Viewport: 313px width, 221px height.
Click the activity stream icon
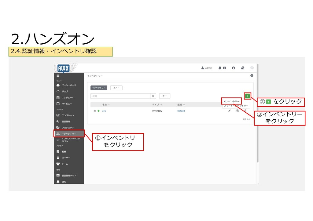coord(252,75)
